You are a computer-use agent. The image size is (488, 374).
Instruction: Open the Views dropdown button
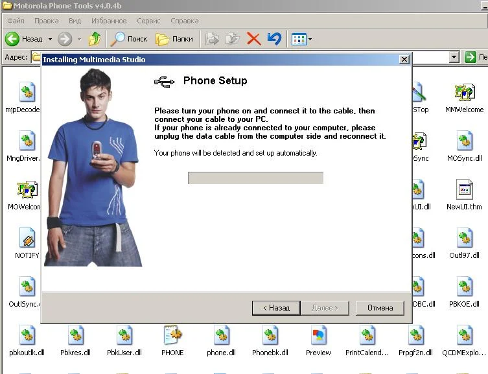click(x=301, y=39)
